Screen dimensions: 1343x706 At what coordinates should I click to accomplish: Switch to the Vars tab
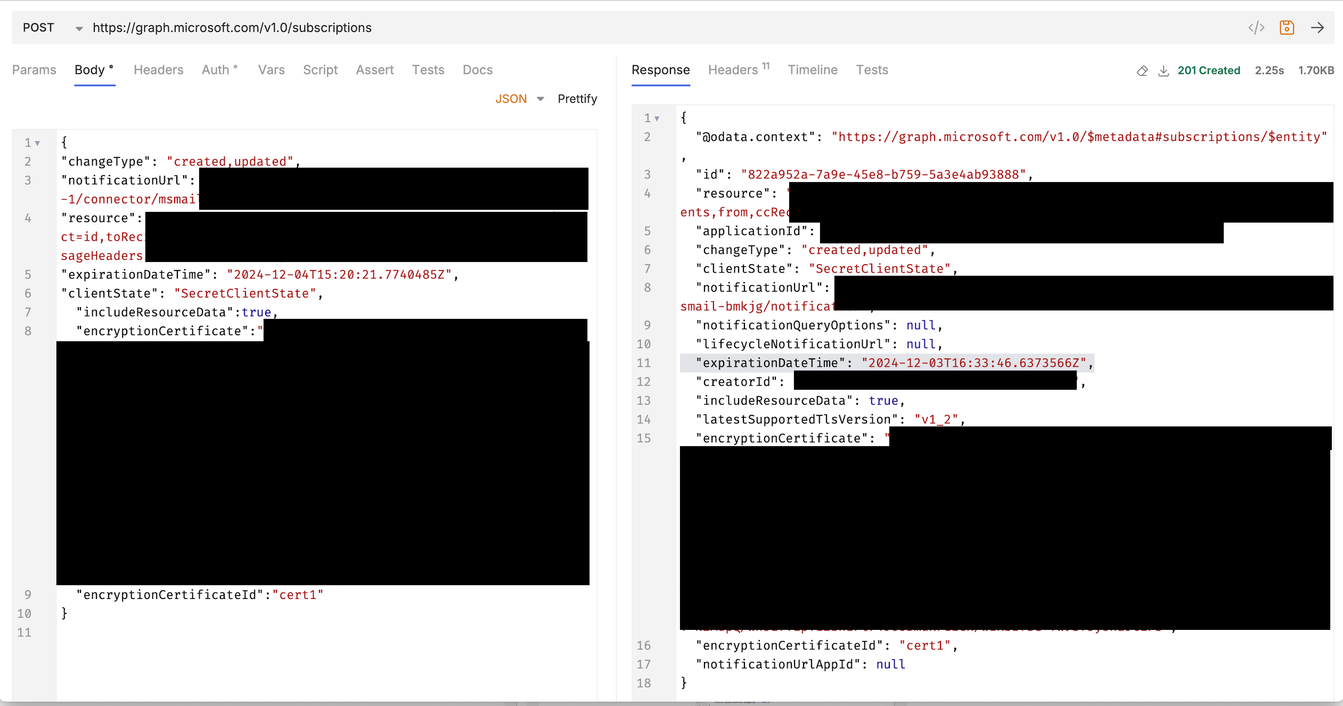[271, 70]
